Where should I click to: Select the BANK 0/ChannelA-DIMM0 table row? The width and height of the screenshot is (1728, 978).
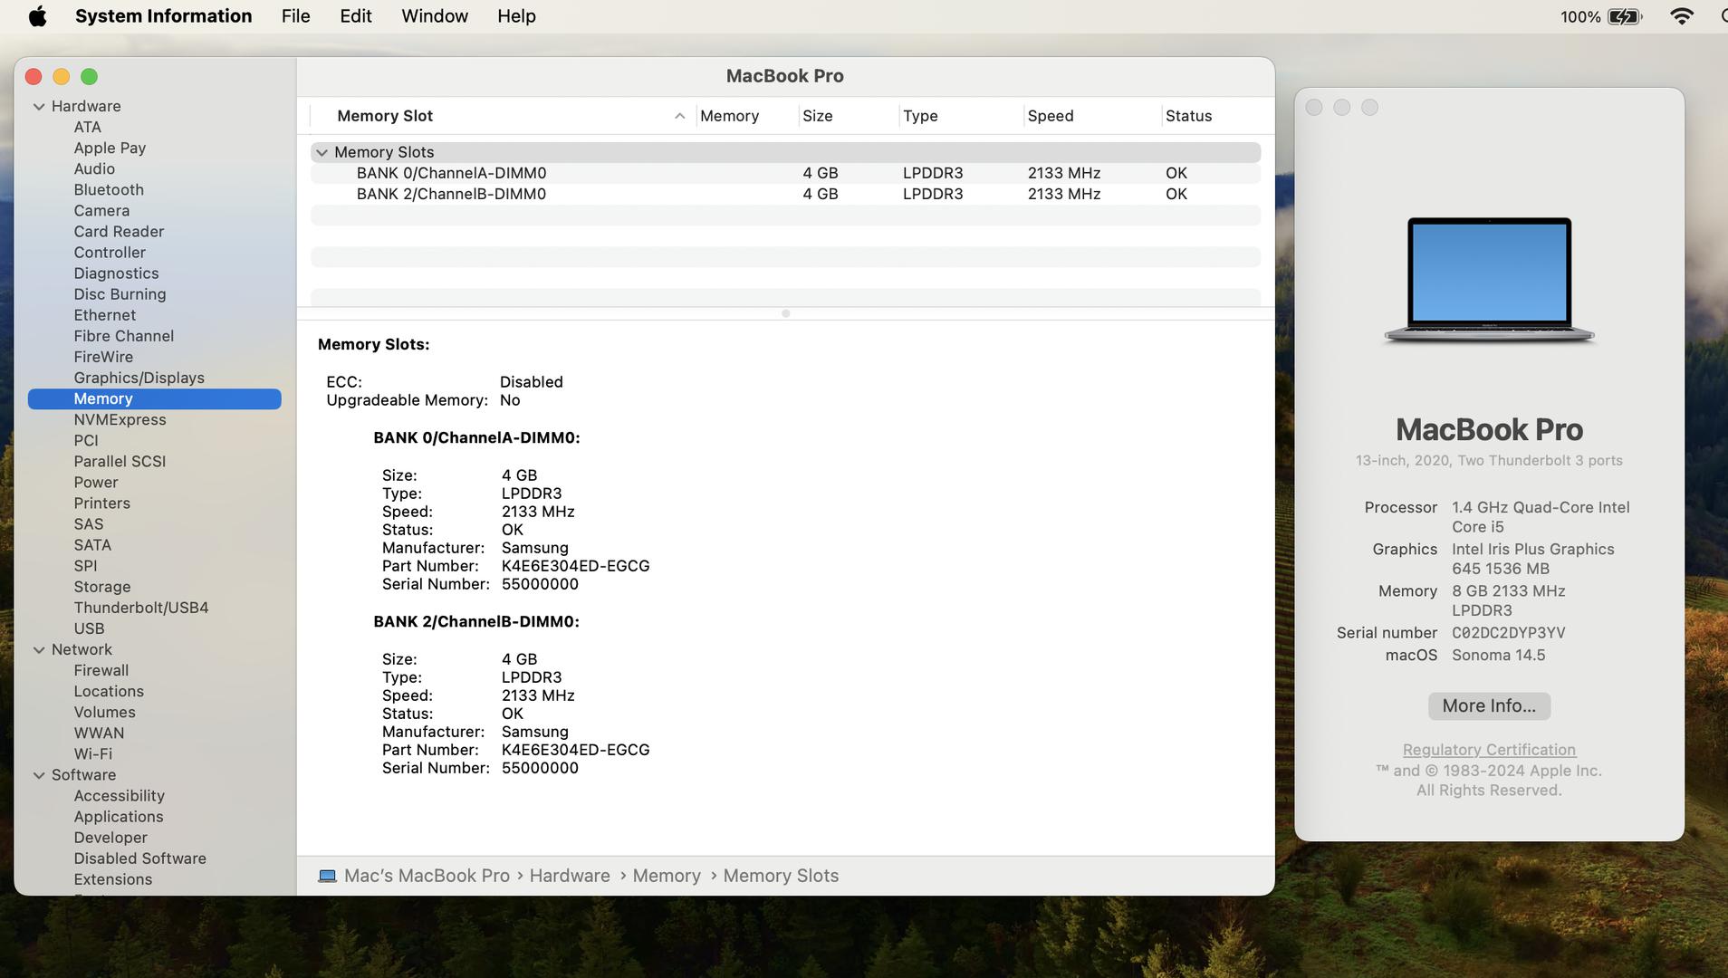pyautogui.click(x=785, y=173)
